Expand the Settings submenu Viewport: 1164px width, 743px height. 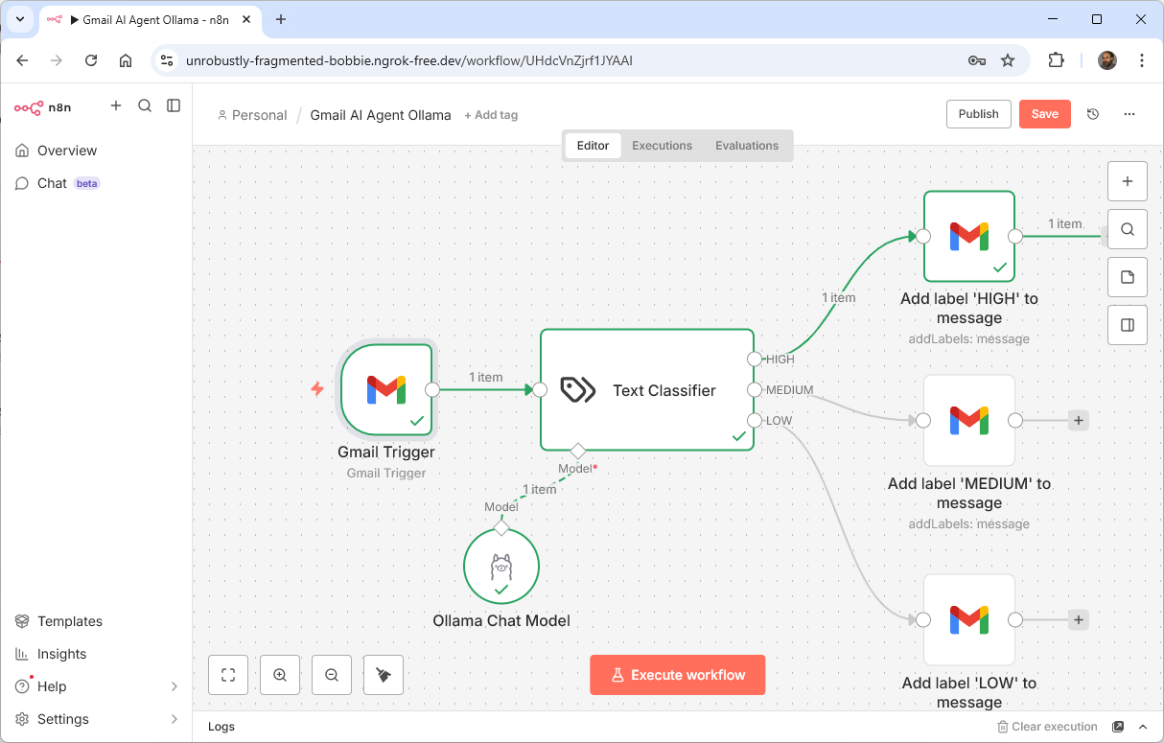174,719
